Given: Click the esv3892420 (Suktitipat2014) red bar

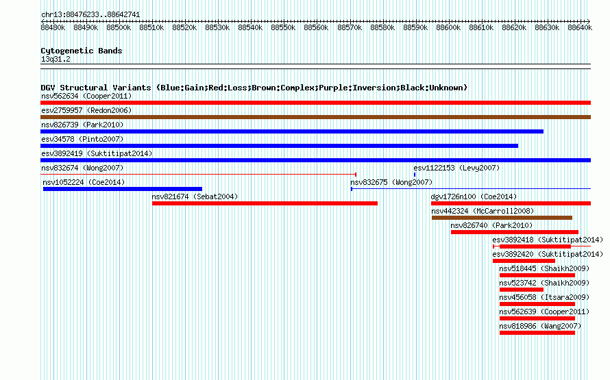Looking at the screenshot, I should [524, 261].
